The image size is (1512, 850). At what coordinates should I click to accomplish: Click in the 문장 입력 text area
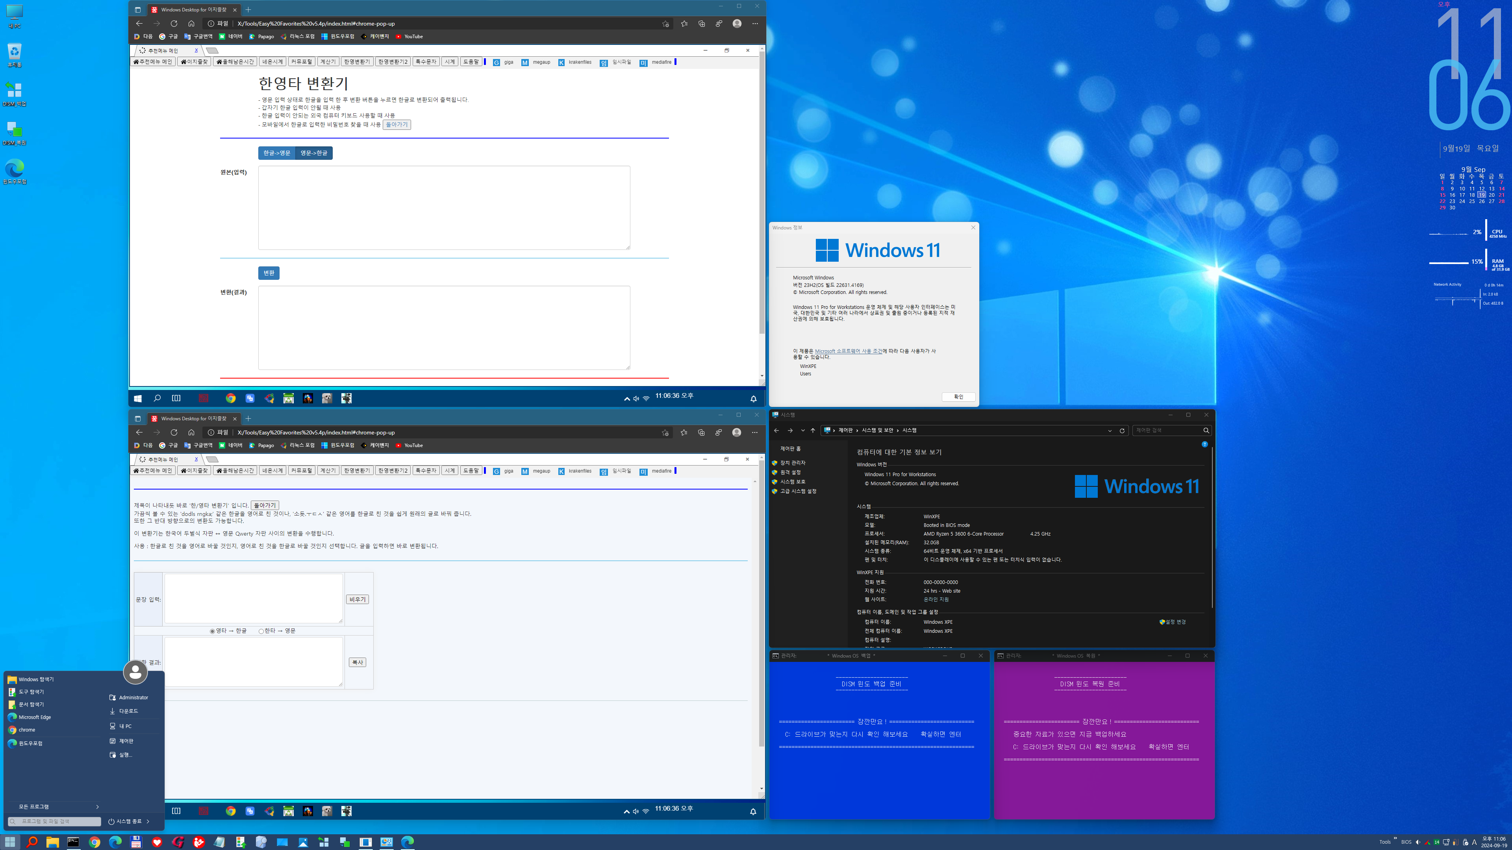(254, 598)
